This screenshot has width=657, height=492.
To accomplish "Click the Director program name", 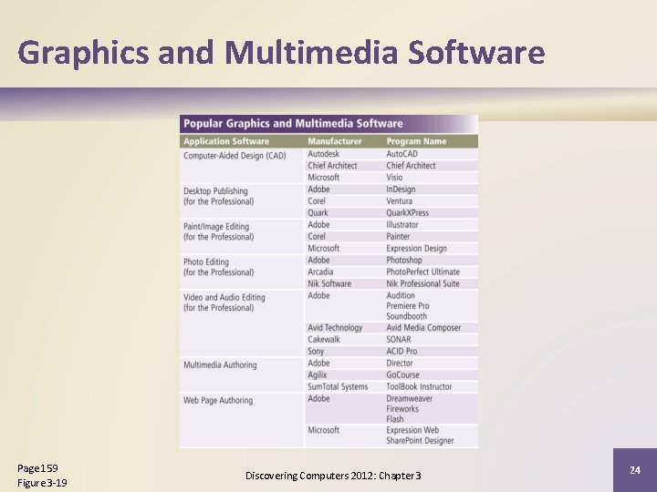I will (400, 364).
